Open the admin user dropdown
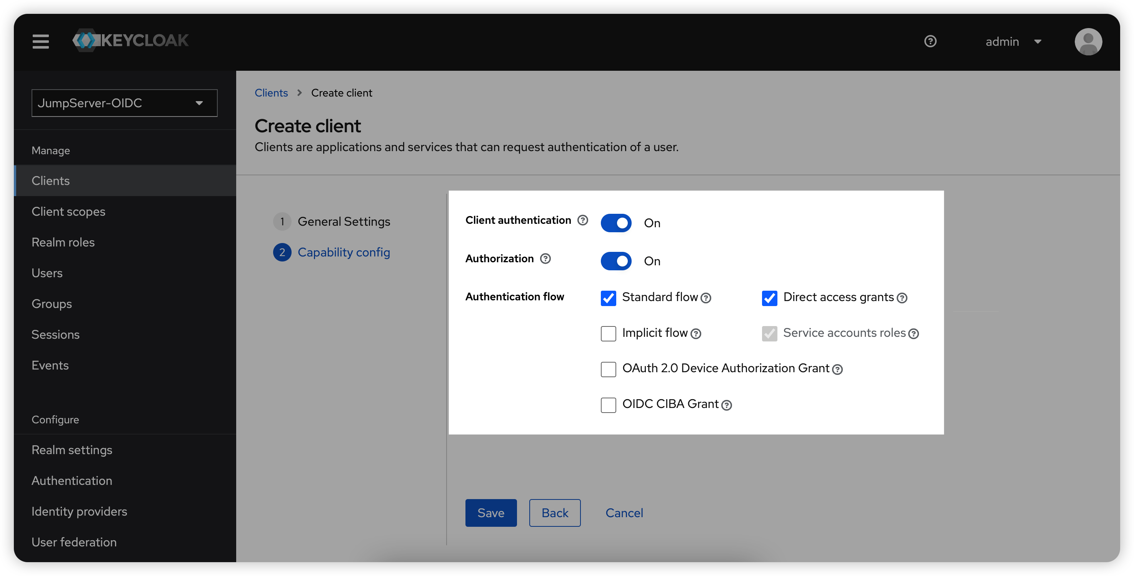1134x576 pixels. (x=1013, y=42)
